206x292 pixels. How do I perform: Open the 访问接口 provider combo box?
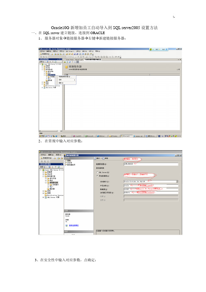[x=151, y=181]
